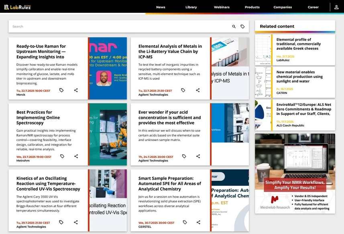Open the Mestrelab Research NMR advertisement
The image size is (344, 234).
click(x=295, y=173)
